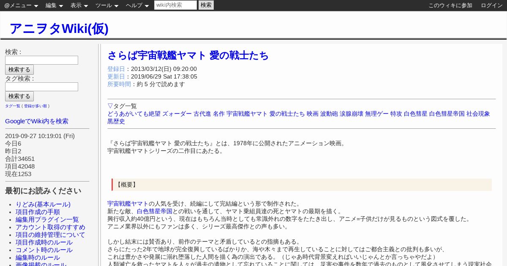Screen dimensions: 507x266
Task: Click the ログイン link
Action: [x=492, y=5]
